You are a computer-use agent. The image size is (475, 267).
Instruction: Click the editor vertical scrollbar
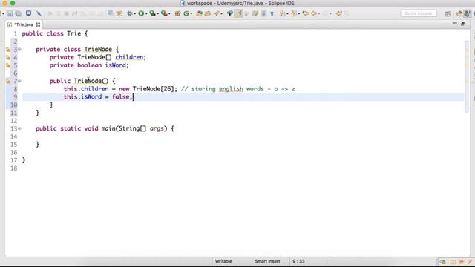(x=467, y=76)
